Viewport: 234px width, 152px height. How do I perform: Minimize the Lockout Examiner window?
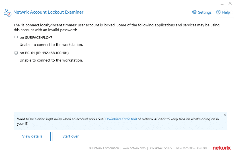[x=222, y=4]
